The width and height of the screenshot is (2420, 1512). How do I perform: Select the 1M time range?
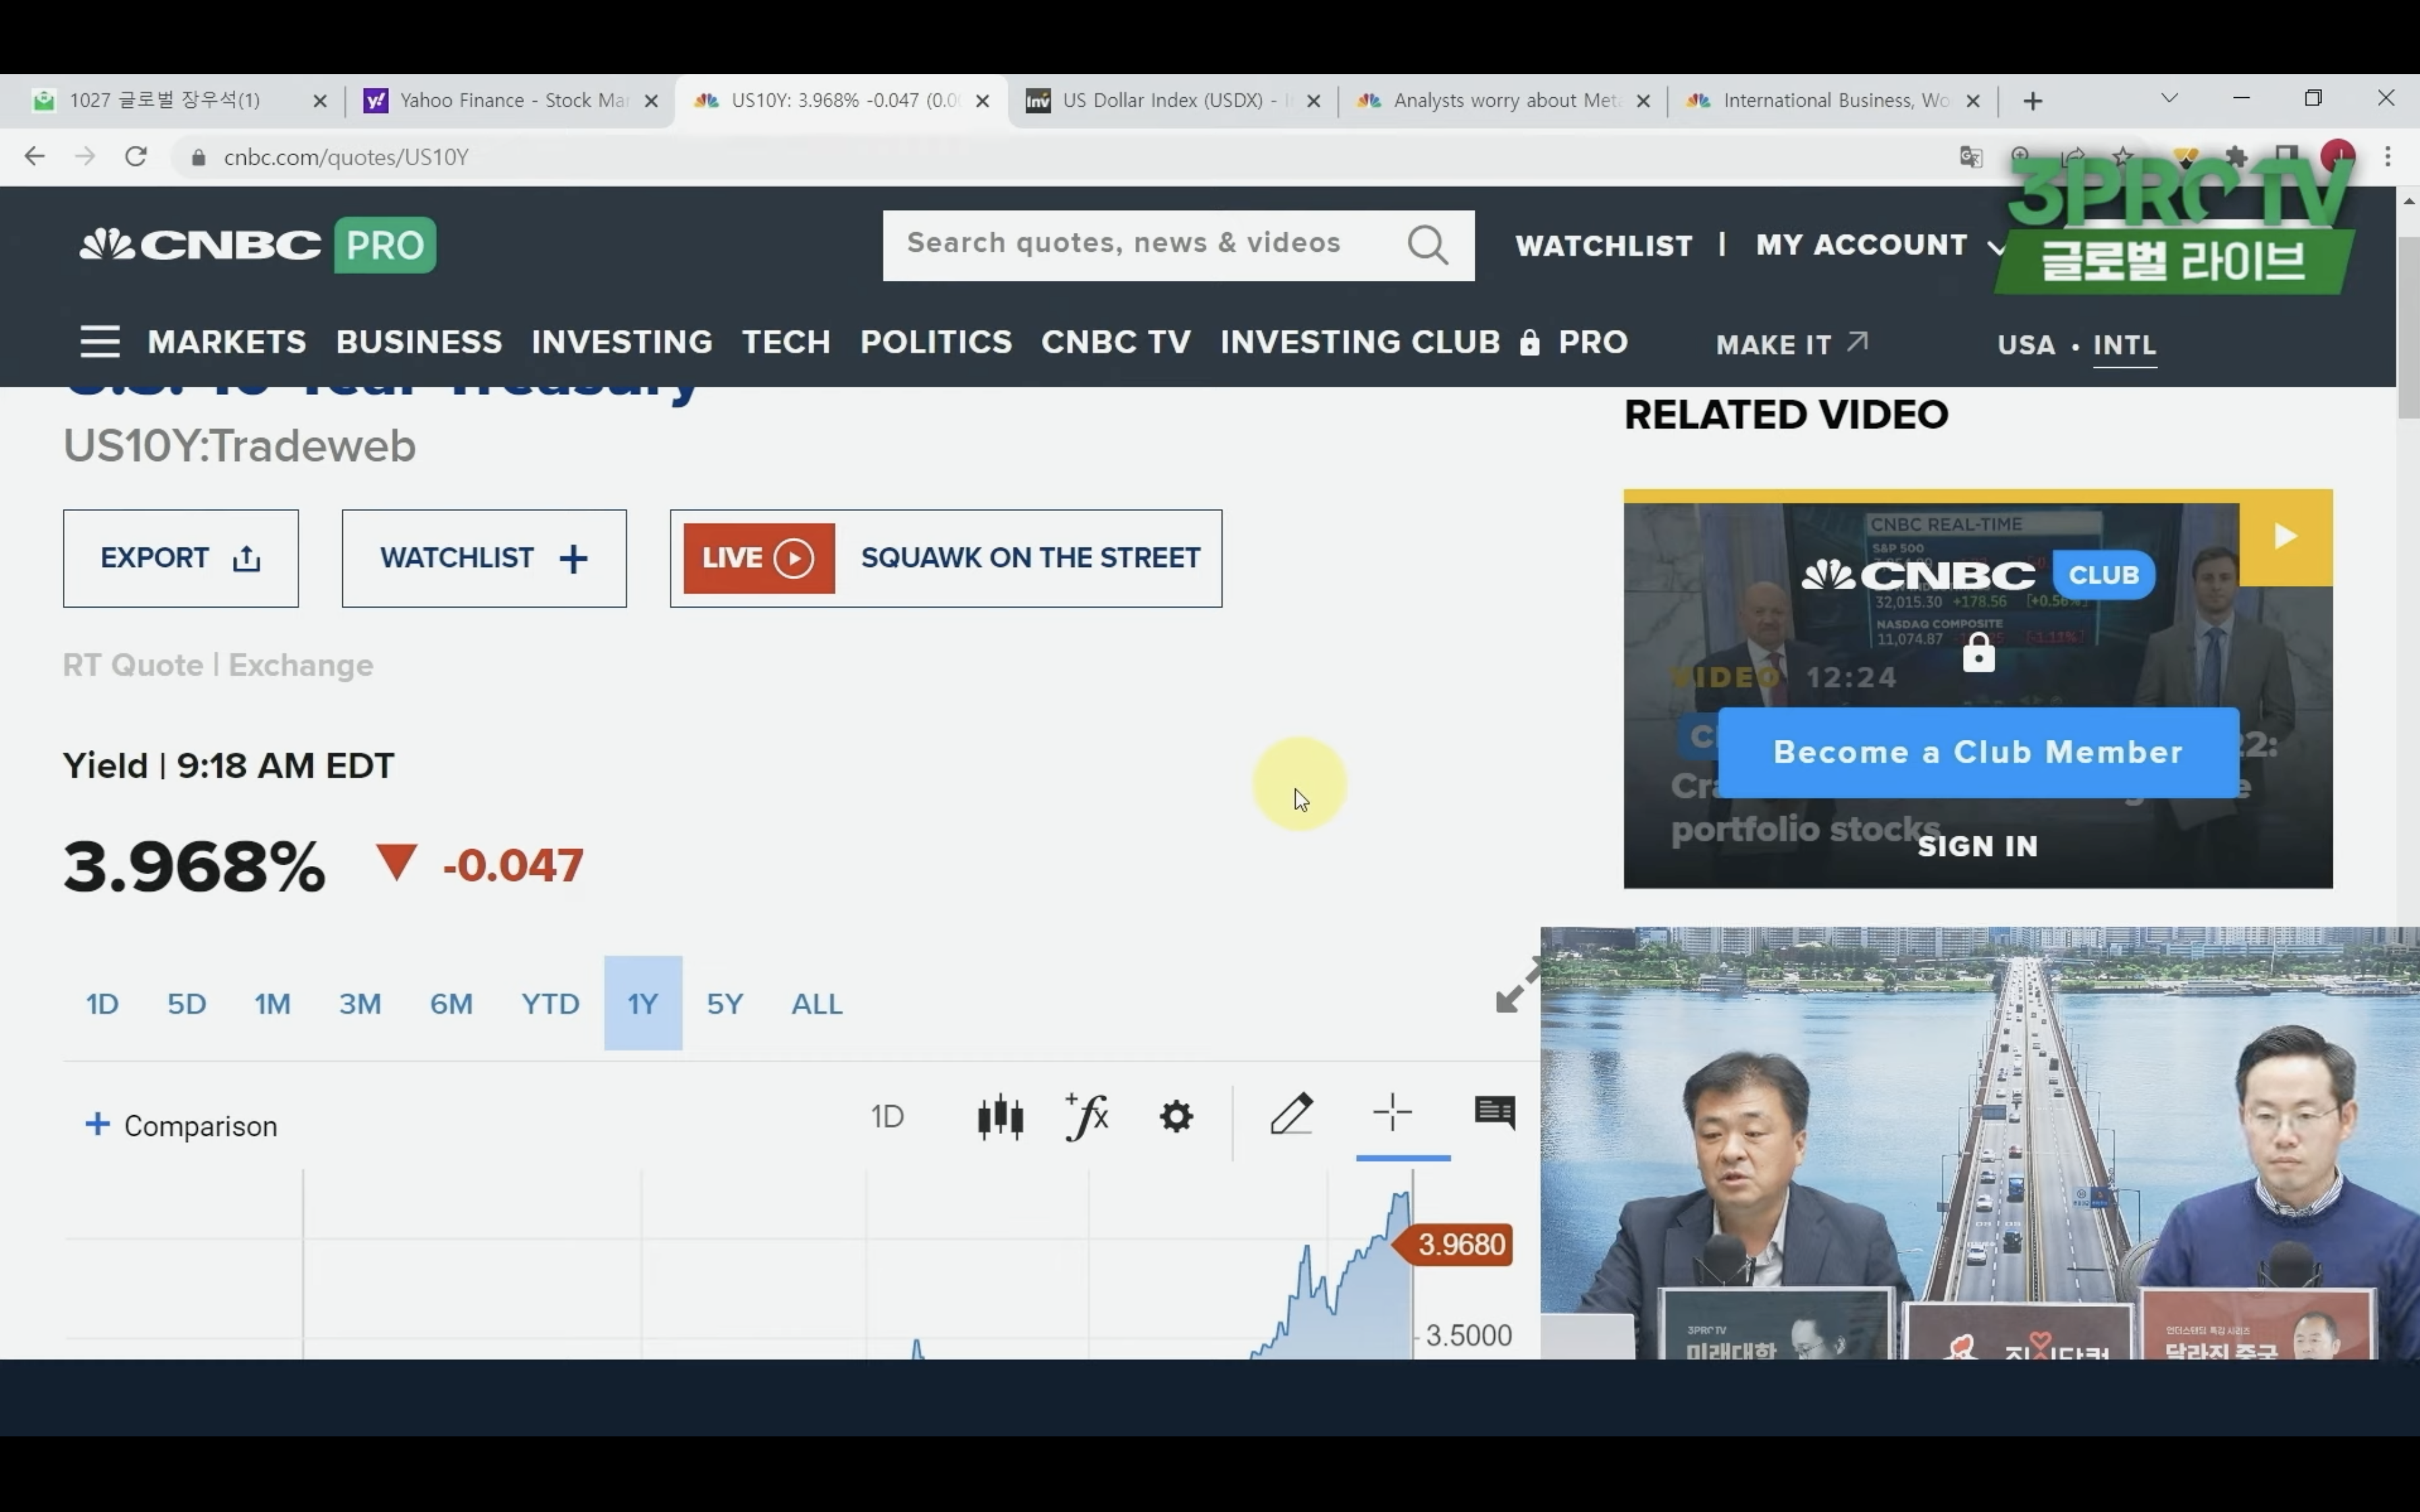[x=272, y=1003]
